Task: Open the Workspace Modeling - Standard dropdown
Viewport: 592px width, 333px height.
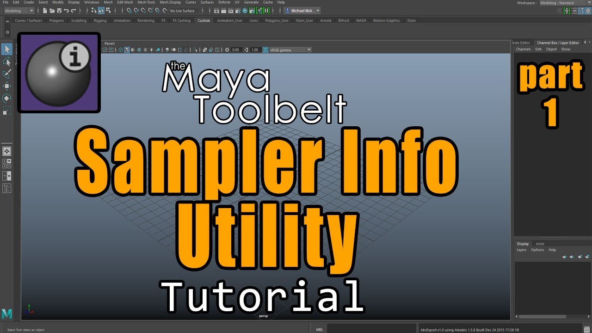Action: [x=566, y=3]
